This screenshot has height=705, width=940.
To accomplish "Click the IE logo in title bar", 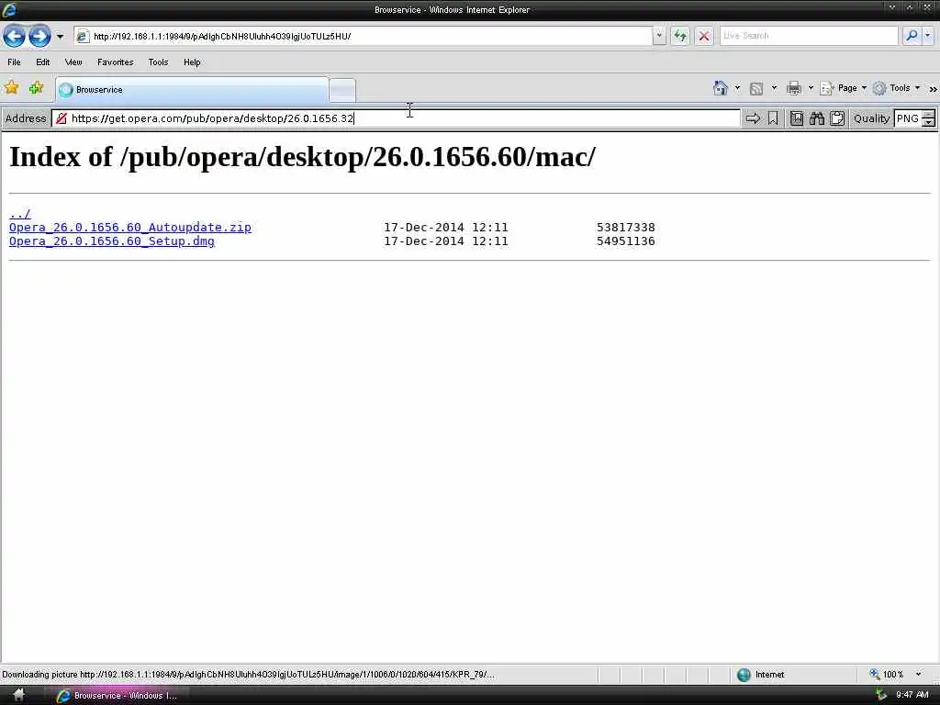I will point(9,9).
